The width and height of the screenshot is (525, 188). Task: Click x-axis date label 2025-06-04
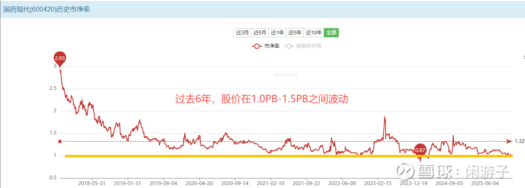[485, 183]
